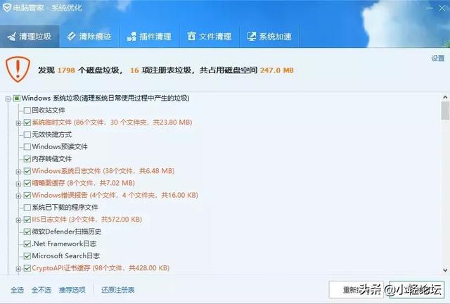Click the vertical scrollbar thumb
Viewport: 450px width, 304px height.
445,110
